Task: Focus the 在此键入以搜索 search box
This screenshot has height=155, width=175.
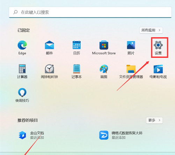Action: point(90,12)
